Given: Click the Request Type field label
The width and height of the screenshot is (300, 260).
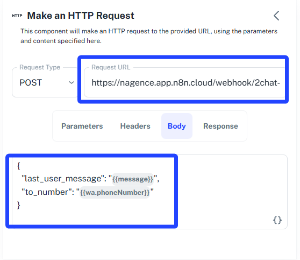Looking at the screenshot, I should (x=40, y=67).
